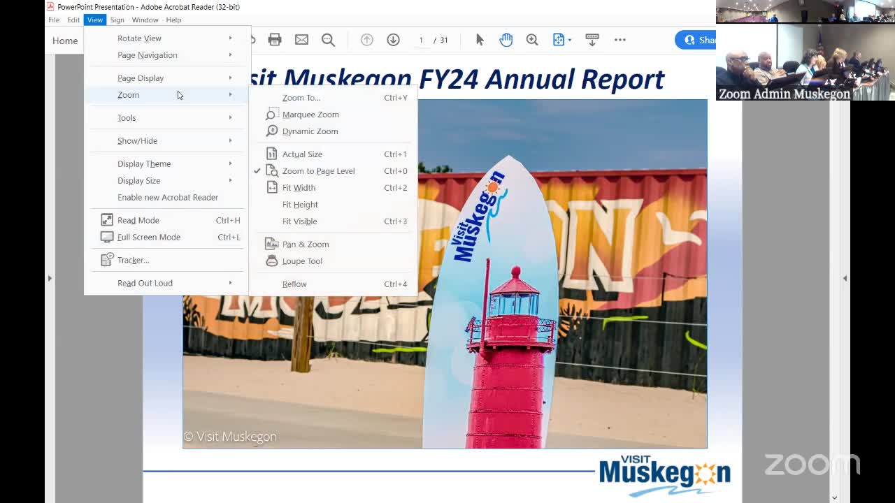Image resolution: width=895 pixels, height=503 pixels.
Task: Click the email envelope icon
Action: tap(301, 40)
